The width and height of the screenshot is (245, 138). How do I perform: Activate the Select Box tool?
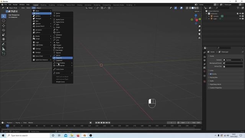click(x=3, y=16)
